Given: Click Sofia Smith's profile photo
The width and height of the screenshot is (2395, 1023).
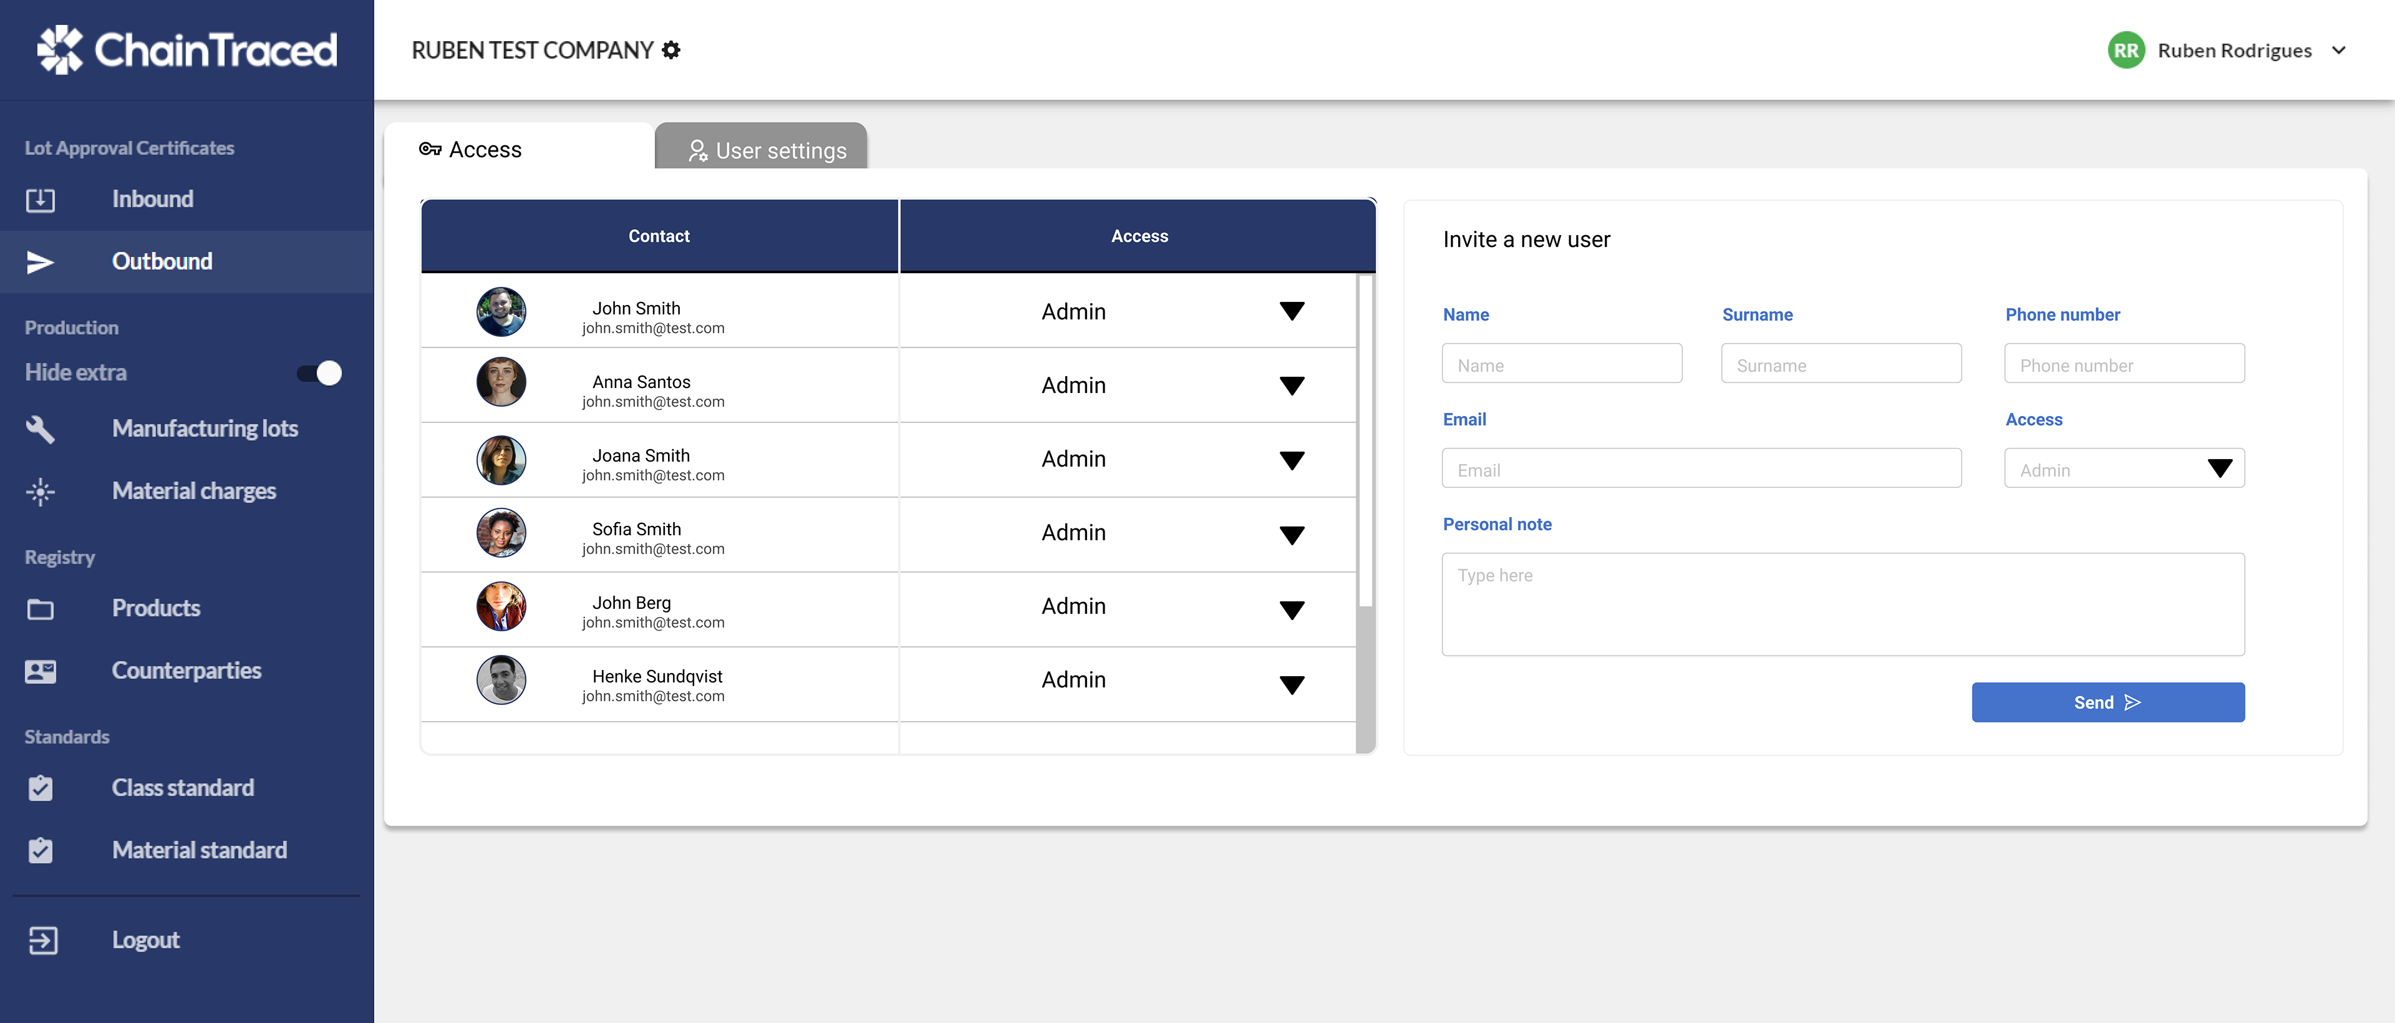Looking at the screenshot, I should point(501,533).
